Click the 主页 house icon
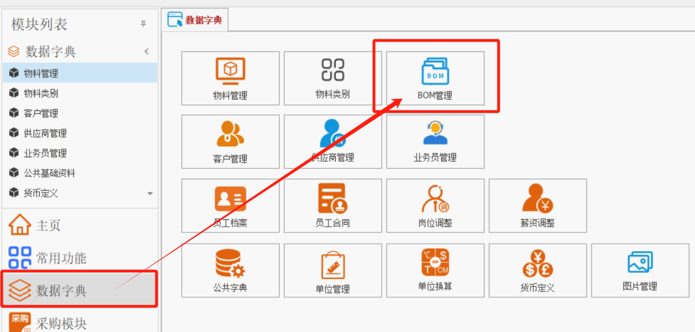 tap(20, 225)
